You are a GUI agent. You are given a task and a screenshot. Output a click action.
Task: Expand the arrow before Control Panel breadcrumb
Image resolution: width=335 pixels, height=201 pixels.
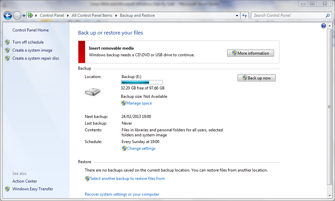(x=36, y=15)
